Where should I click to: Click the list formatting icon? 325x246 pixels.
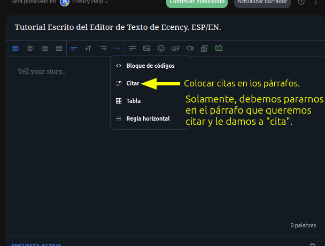point(103,49)
